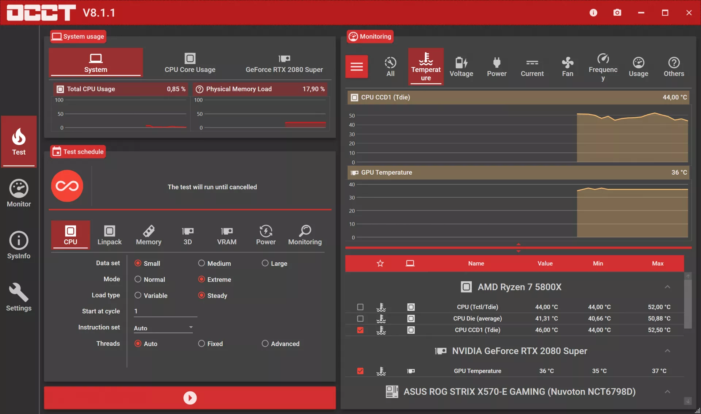Open the Monitor section in sidebar
The height and width of the screenshot is (414, 701).
click(x=19, y=193)
